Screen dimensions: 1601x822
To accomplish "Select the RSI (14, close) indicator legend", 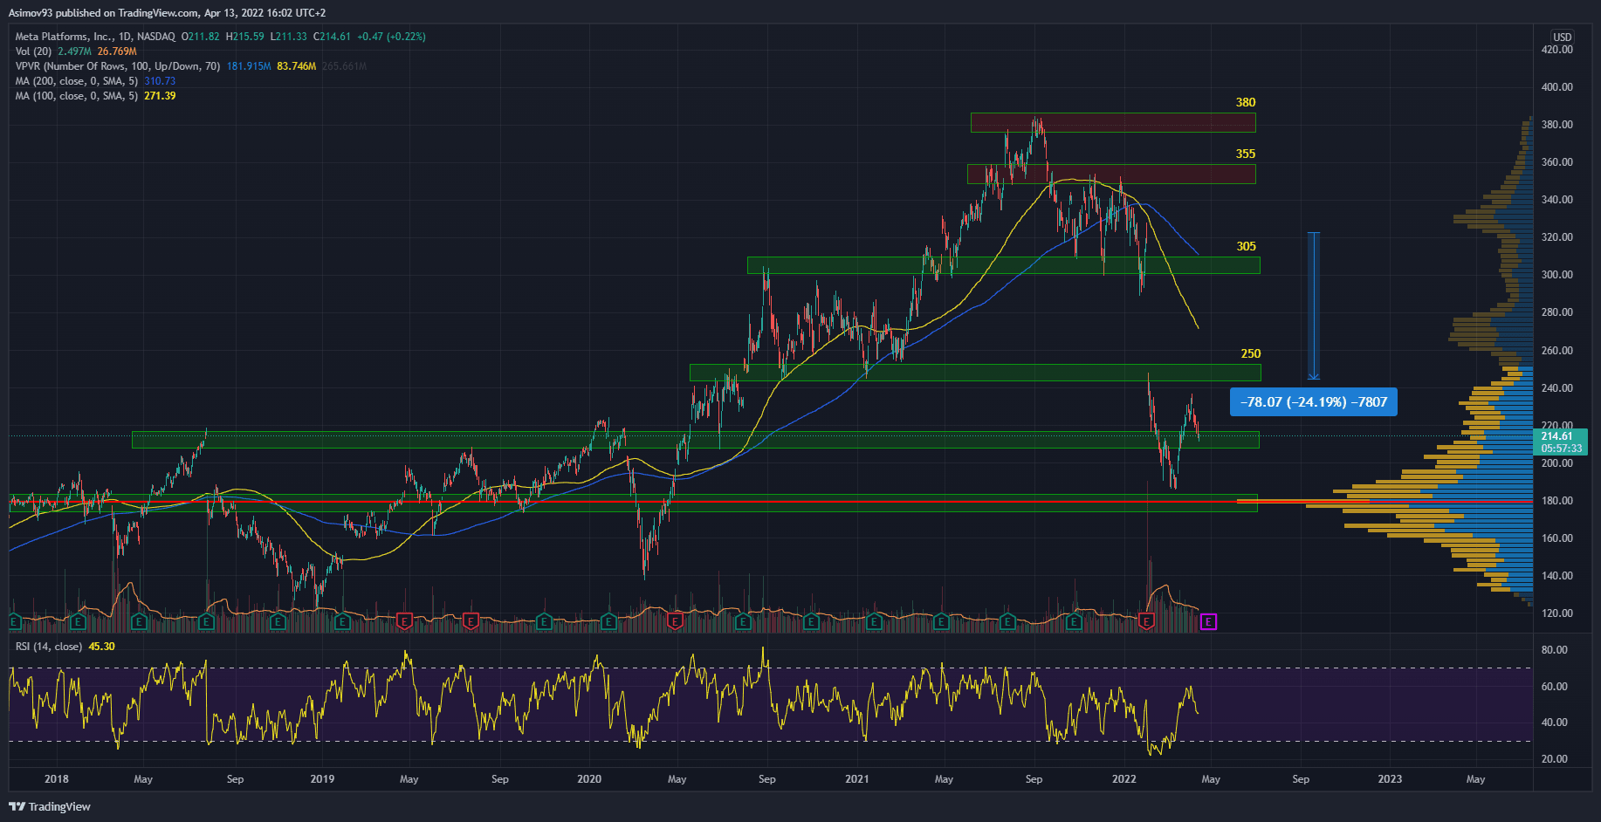I will click(x=49, y=647).
